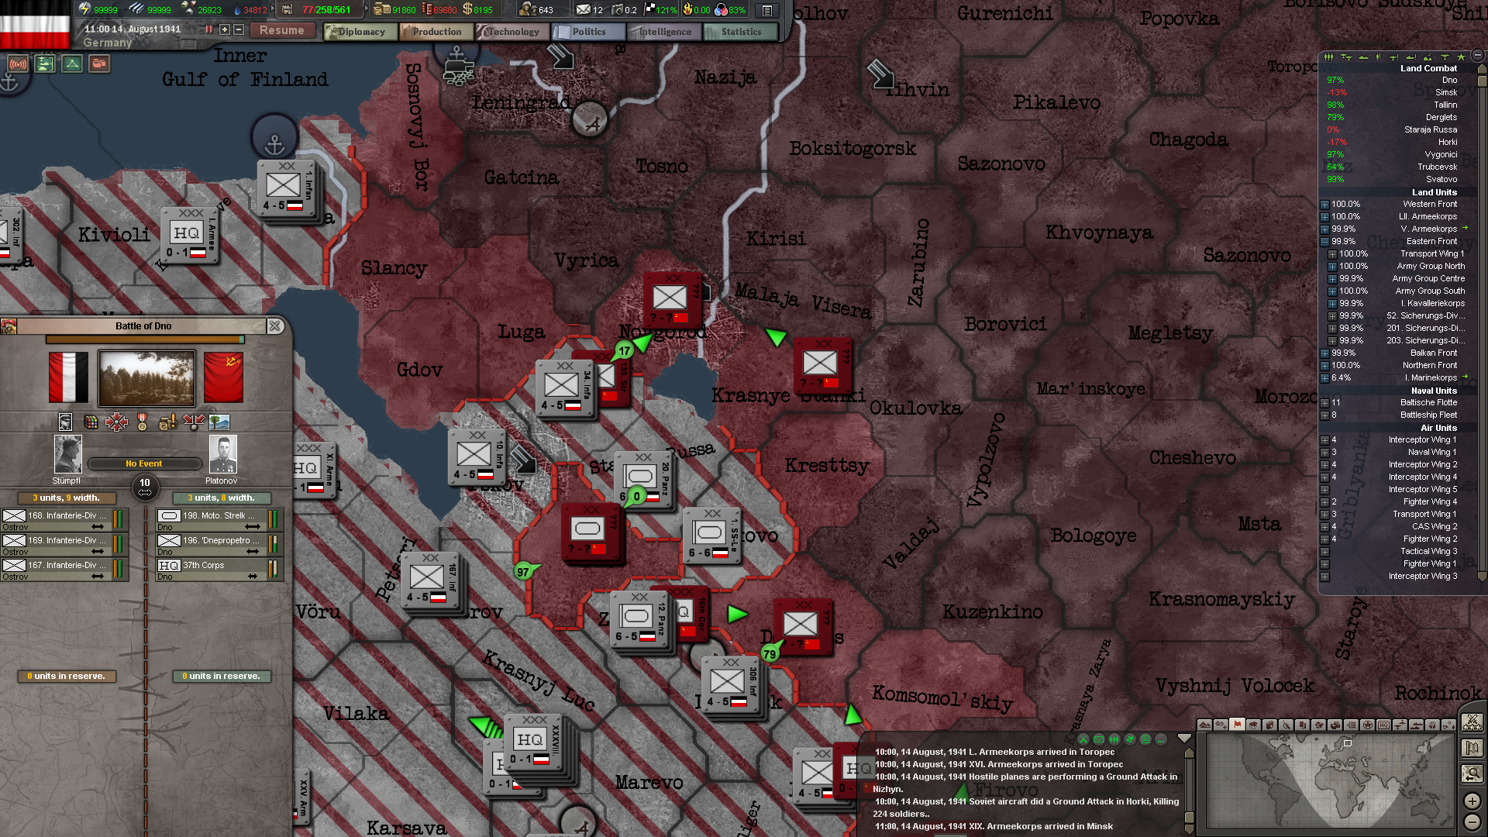The image size is (1488, 837).
Task: Open the Production tab
Action: 436,32
